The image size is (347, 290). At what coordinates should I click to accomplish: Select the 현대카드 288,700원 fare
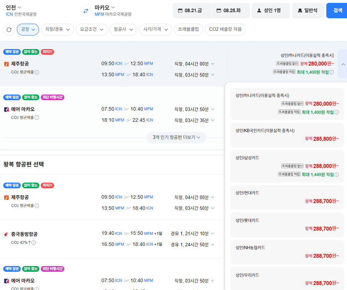tap(287, 197)
